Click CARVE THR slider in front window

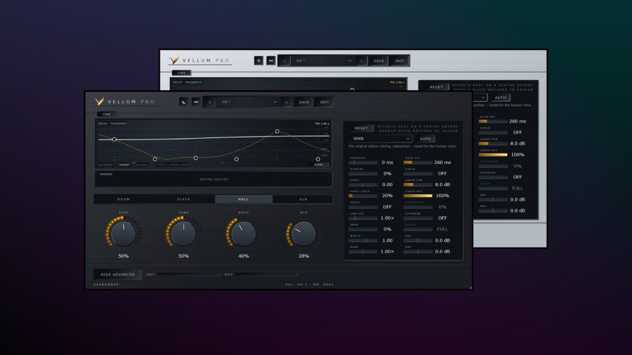click(418, 184)
